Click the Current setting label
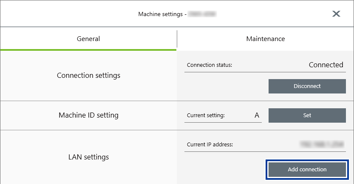 pyautogui.click(x=206, y=115)
